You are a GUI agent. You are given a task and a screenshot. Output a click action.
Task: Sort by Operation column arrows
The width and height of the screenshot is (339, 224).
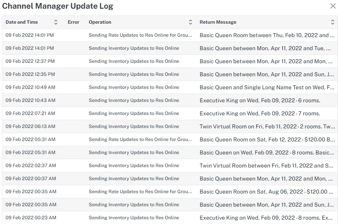pos(190,22)
